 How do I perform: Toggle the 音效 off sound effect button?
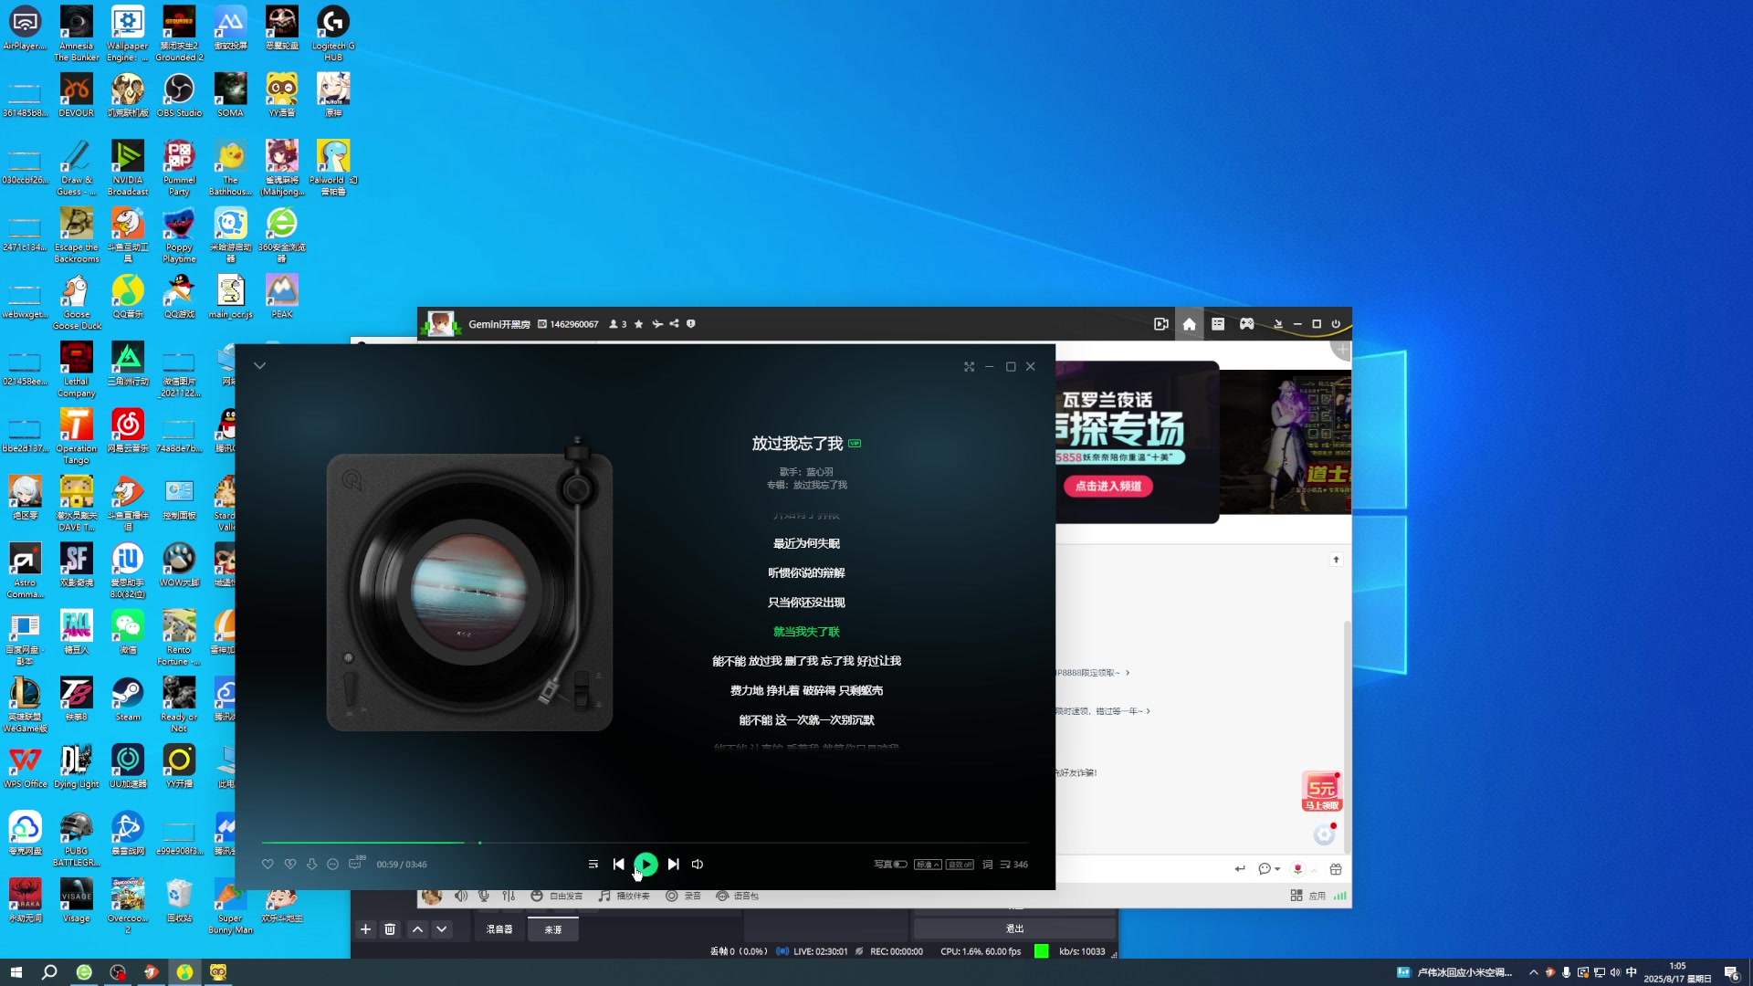(960, 864)
